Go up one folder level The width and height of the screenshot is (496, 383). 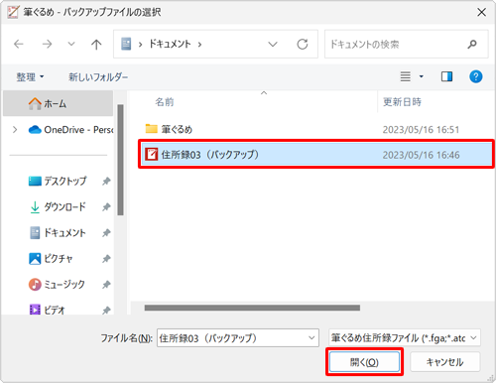[x=96, y=44]
